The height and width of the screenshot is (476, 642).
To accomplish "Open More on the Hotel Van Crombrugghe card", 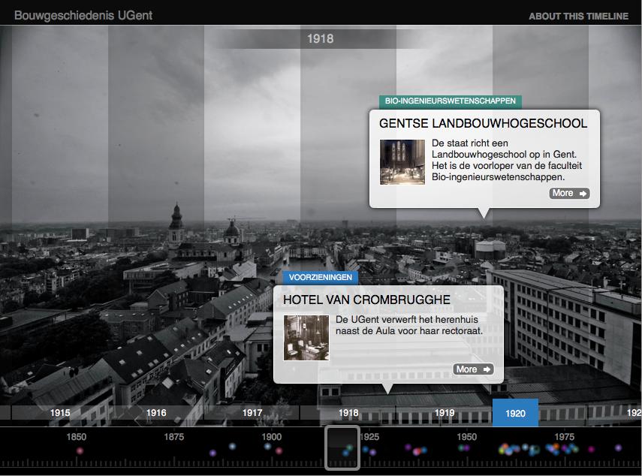I will (473, 369).
